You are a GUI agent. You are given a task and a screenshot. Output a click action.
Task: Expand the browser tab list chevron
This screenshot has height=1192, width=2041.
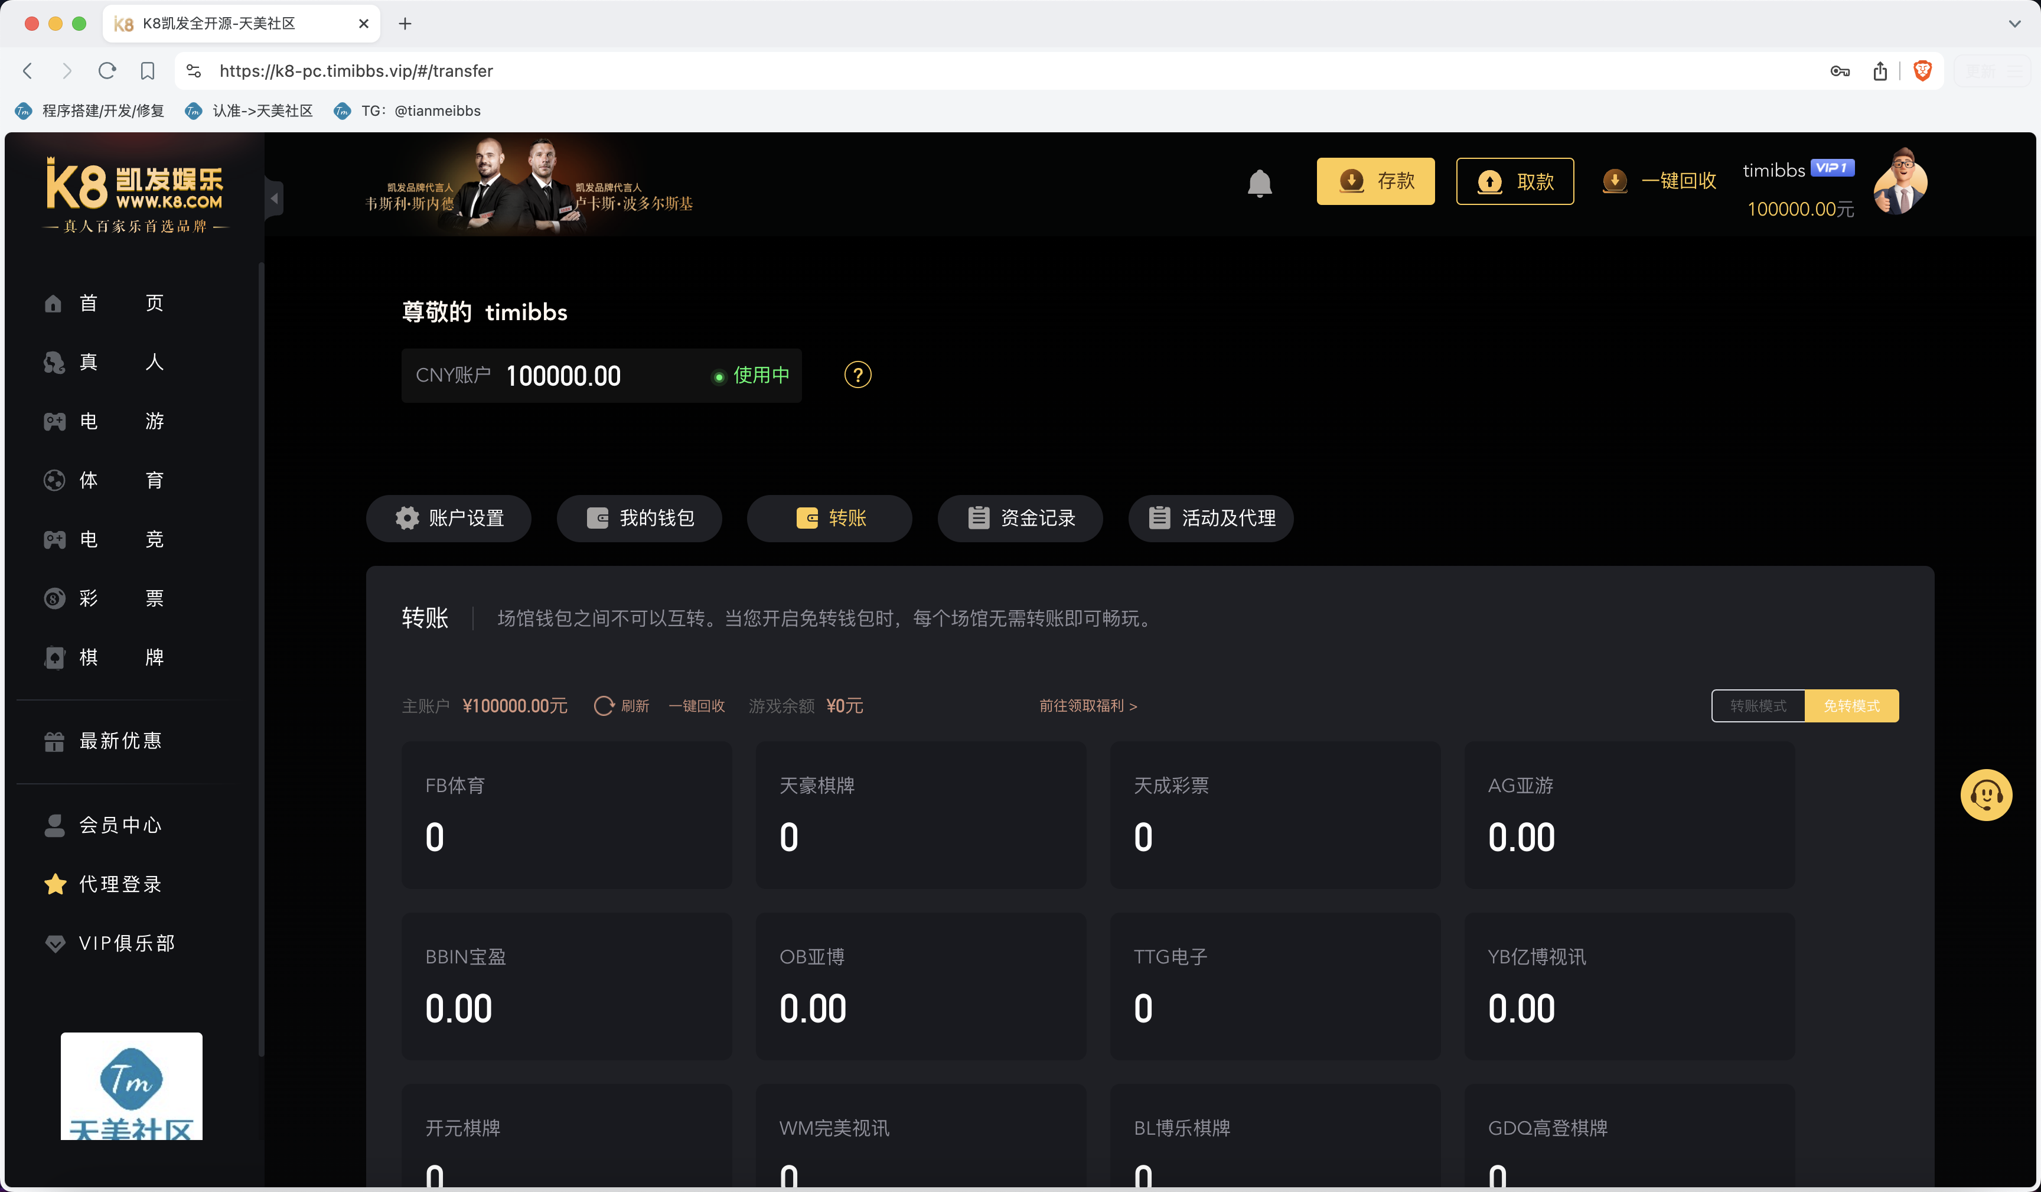point(2014,24)
